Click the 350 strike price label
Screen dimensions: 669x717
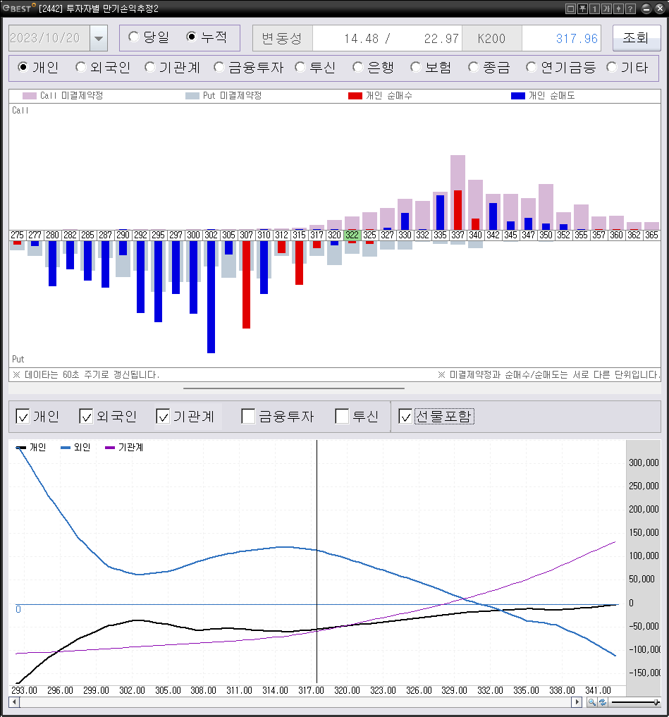click(546, 235)
